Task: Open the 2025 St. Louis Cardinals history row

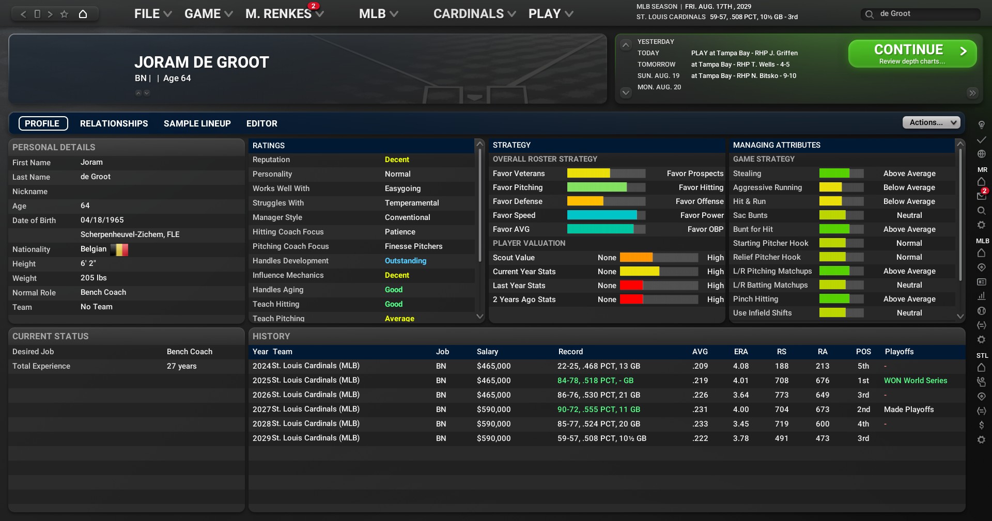Action: [x=607, y=381]
